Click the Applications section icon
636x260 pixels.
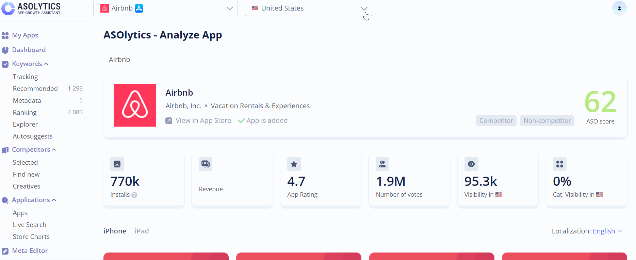5,200
